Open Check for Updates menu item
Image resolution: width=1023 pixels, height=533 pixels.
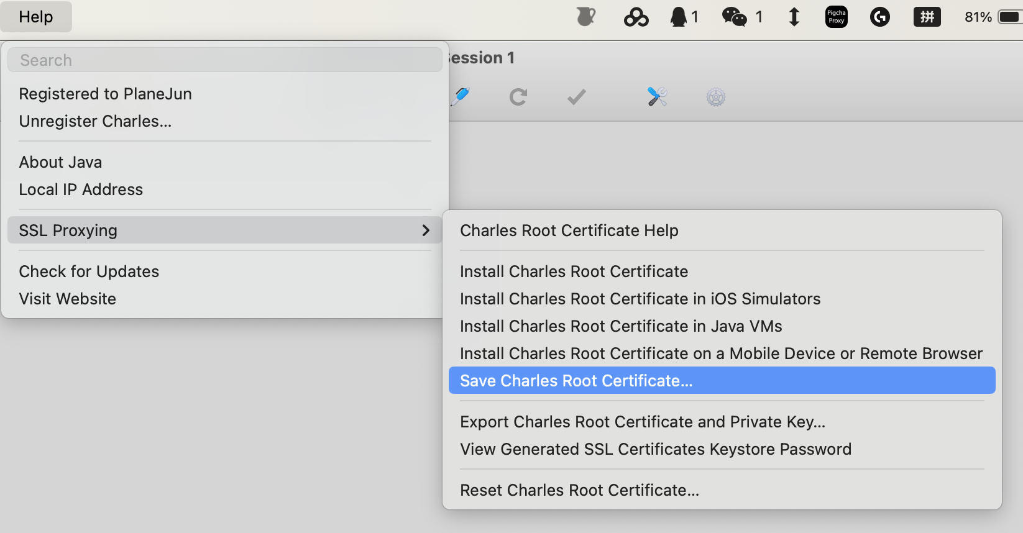pyautogui.click(x=89, y=271)
